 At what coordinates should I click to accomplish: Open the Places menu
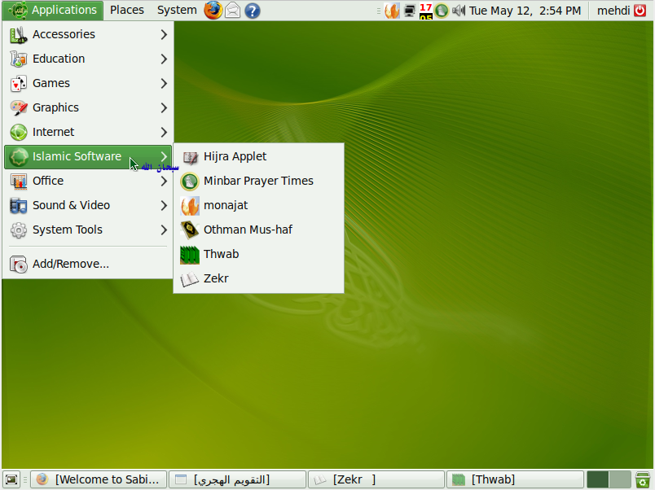(126, 11)
